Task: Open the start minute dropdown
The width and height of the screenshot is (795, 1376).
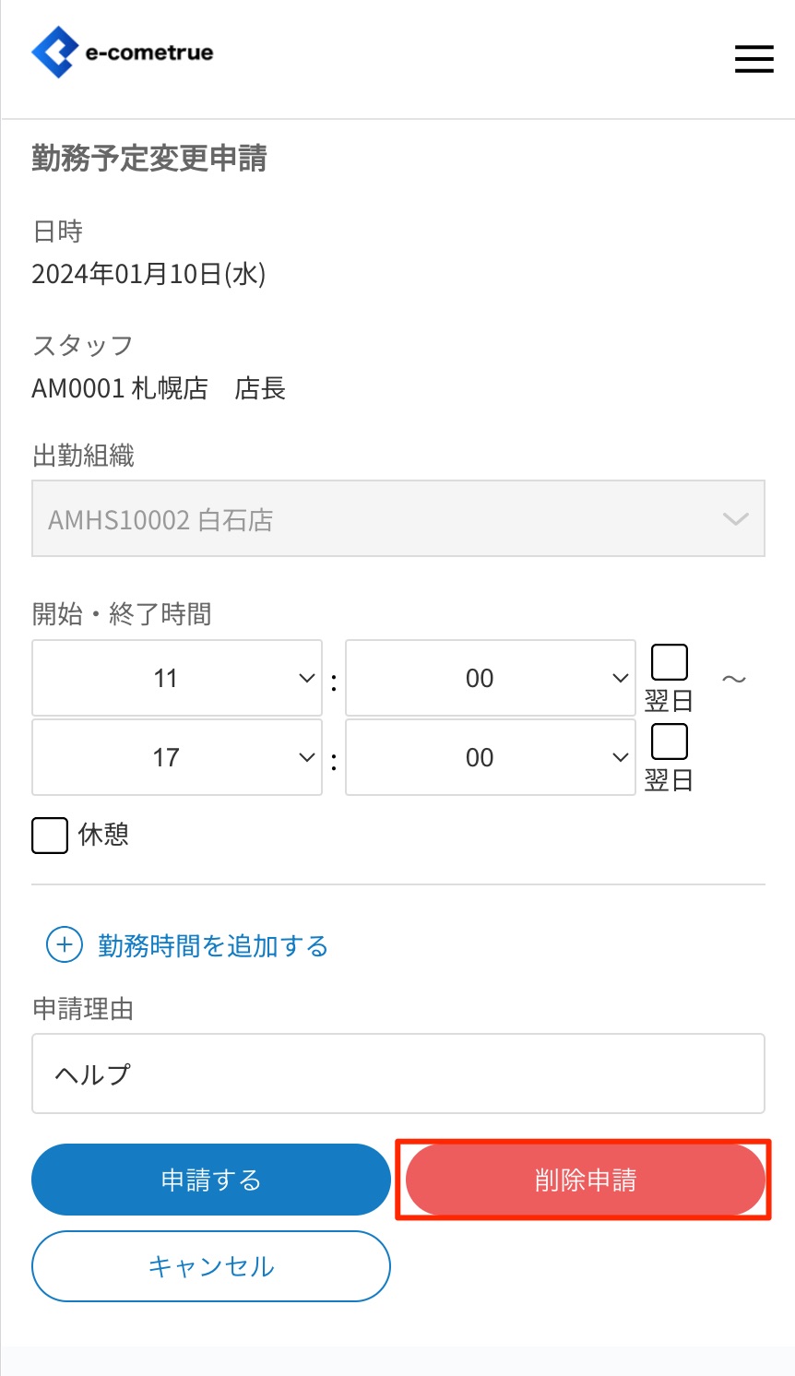Action: [x=490, y=678]
